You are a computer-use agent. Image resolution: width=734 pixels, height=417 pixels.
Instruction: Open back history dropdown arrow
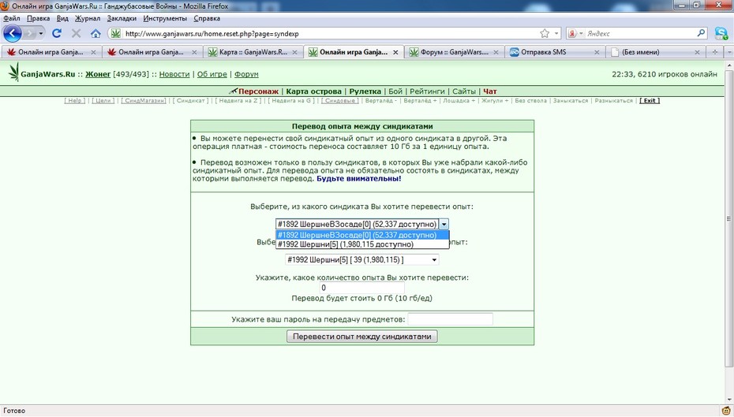coord(41,33)
